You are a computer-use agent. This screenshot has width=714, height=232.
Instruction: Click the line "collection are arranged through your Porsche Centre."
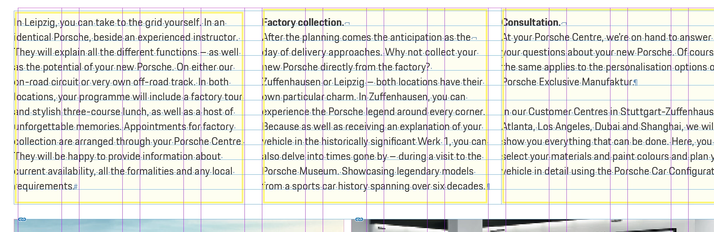coord(128,142)
